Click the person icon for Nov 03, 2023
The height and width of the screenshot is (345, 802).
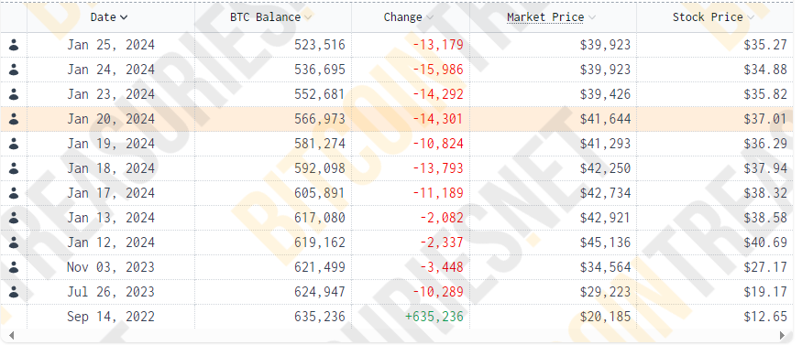pos(14,267)
